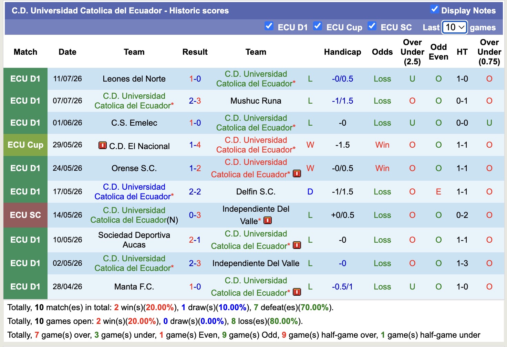Click the Over Under (2.5) column header
The image size is (507, 347).
[412, 52]
